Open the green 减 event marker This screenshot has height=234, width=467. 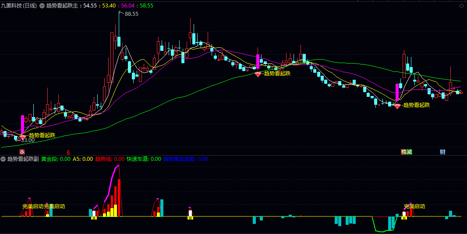coord(410,152)
